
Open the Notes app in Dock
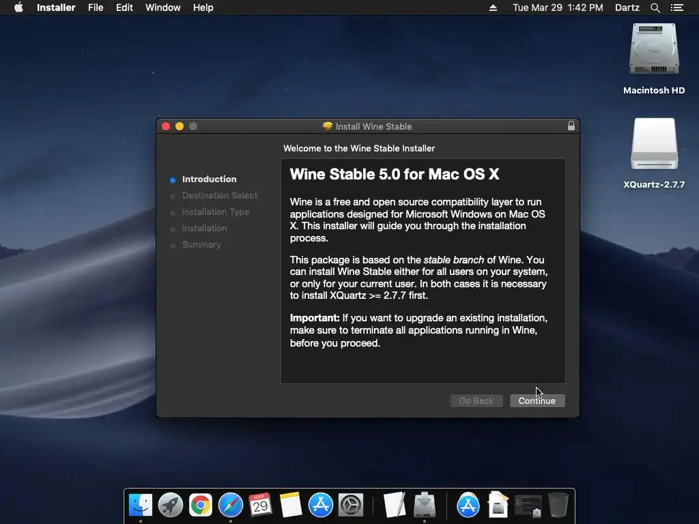tap(291, 506)
